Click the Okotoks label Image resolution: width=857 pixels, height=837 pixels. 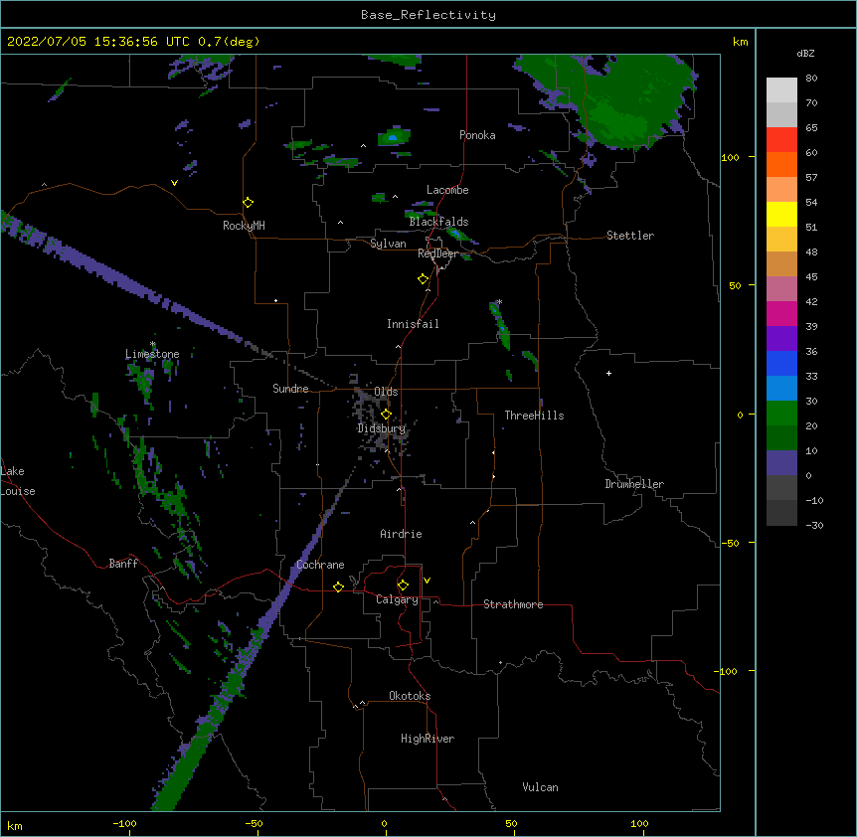click(410, 696)
